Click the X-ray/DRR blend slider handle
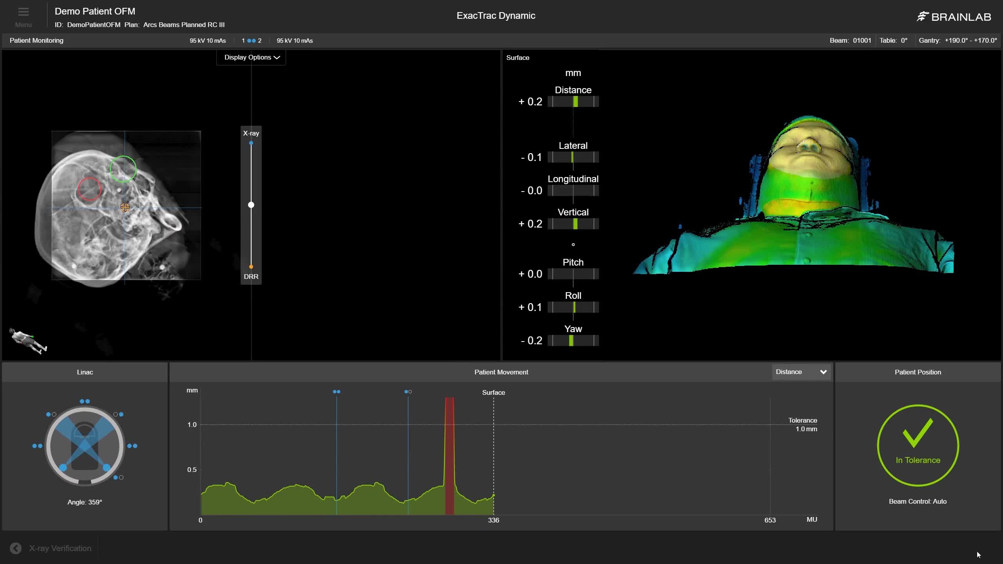Viewport: 1003px width, 564px height. [x=251, y=205]
